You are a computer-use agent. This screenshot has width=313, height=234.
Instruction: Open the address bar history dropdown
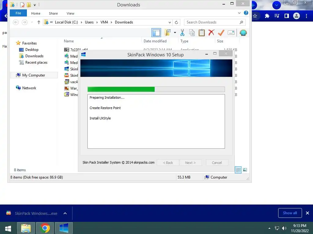coord(170,22)
